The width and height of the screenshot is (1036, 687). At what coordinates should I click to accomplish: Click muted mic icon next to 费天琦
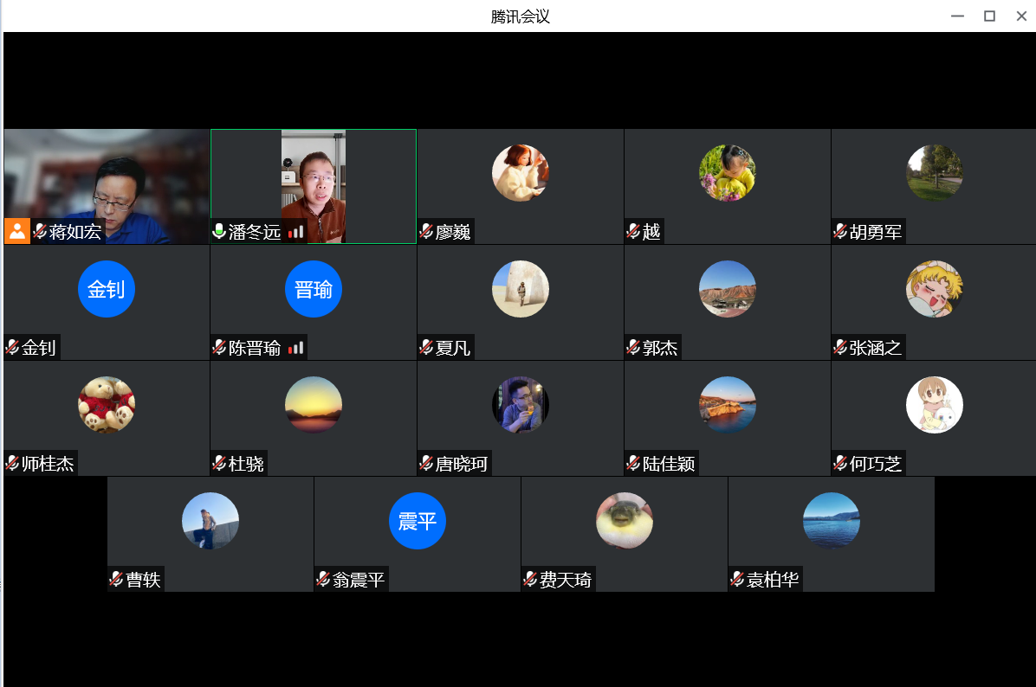530,580
